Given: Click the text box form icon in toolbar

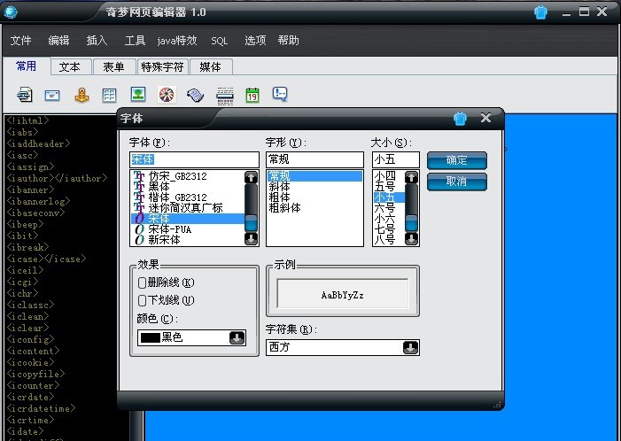Looking at the screenshot, I should point(52,96).
